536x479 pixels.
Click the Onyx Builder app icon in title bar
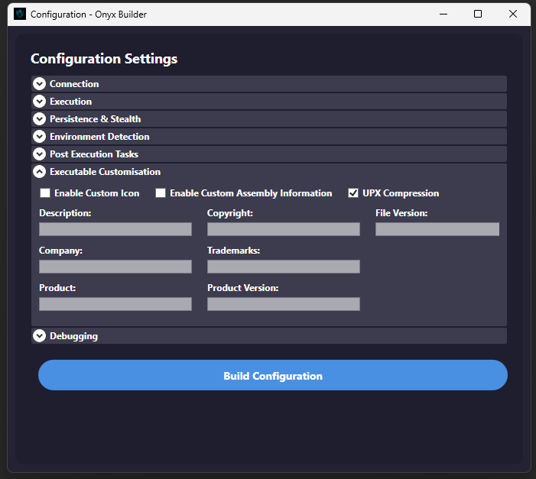point(20,14)
